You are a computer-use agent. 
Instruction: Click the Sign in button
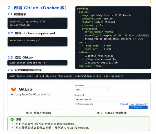[x=138, y=107]
